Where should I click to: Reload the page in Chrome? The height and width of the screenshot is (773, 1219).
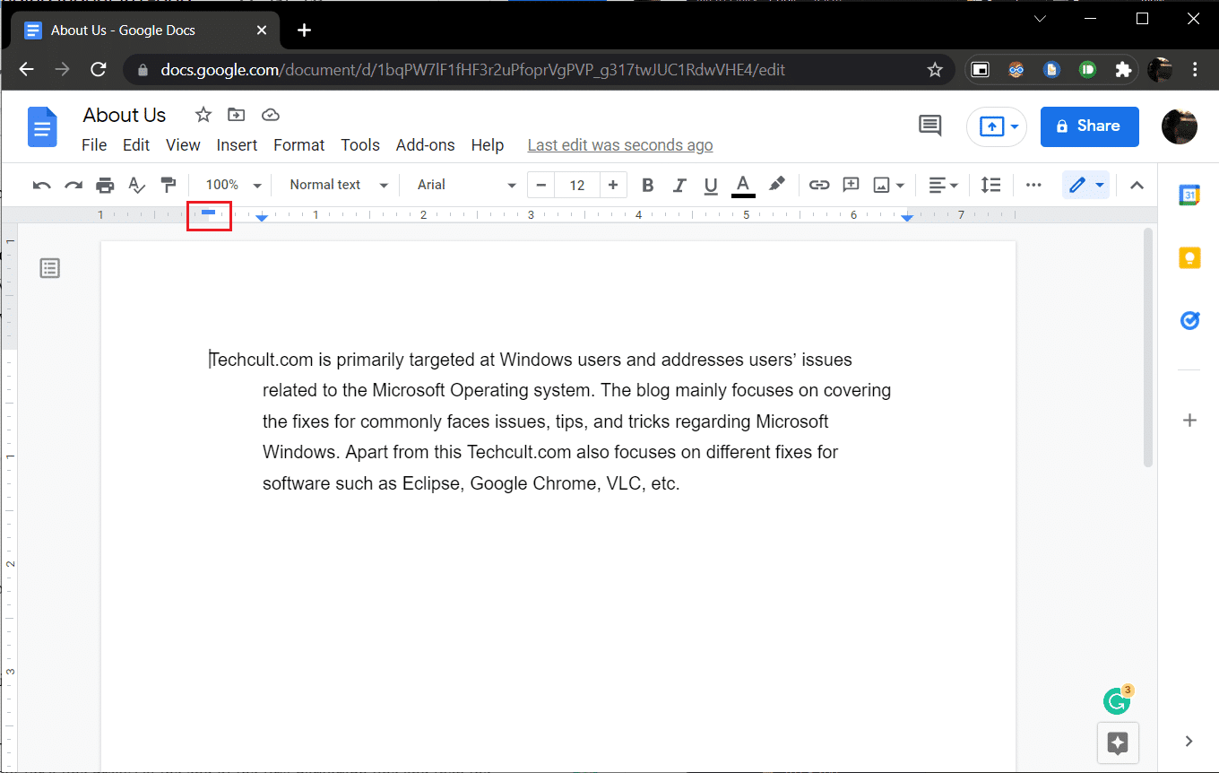click(x=99, y=69)
